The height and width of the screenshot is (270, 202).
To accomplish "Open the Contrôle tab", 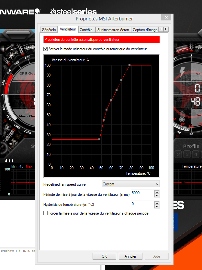I will [86, 29].
